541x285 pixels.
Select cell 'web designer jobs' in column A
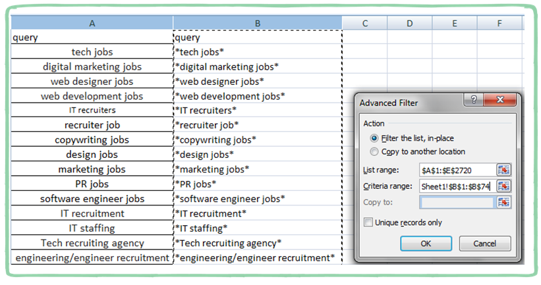[92, 82]
